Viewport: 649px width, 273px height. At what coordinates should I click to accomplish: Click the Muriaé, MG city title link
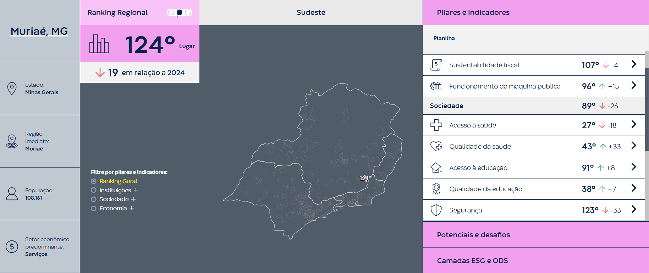point(39,31)
